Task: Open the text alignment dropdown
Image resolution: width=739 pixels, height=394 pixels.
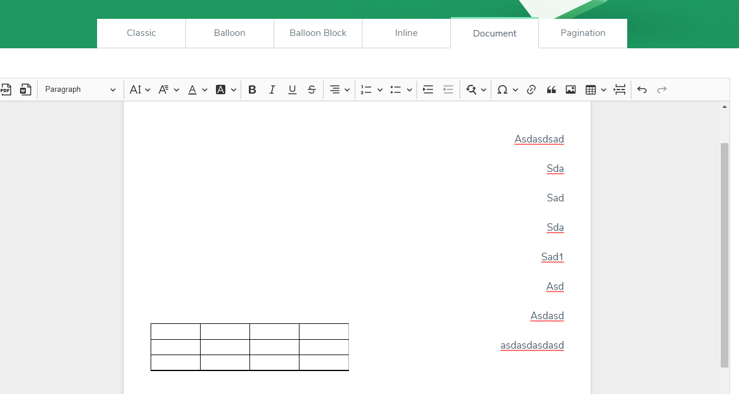Action: click(339, 89)
